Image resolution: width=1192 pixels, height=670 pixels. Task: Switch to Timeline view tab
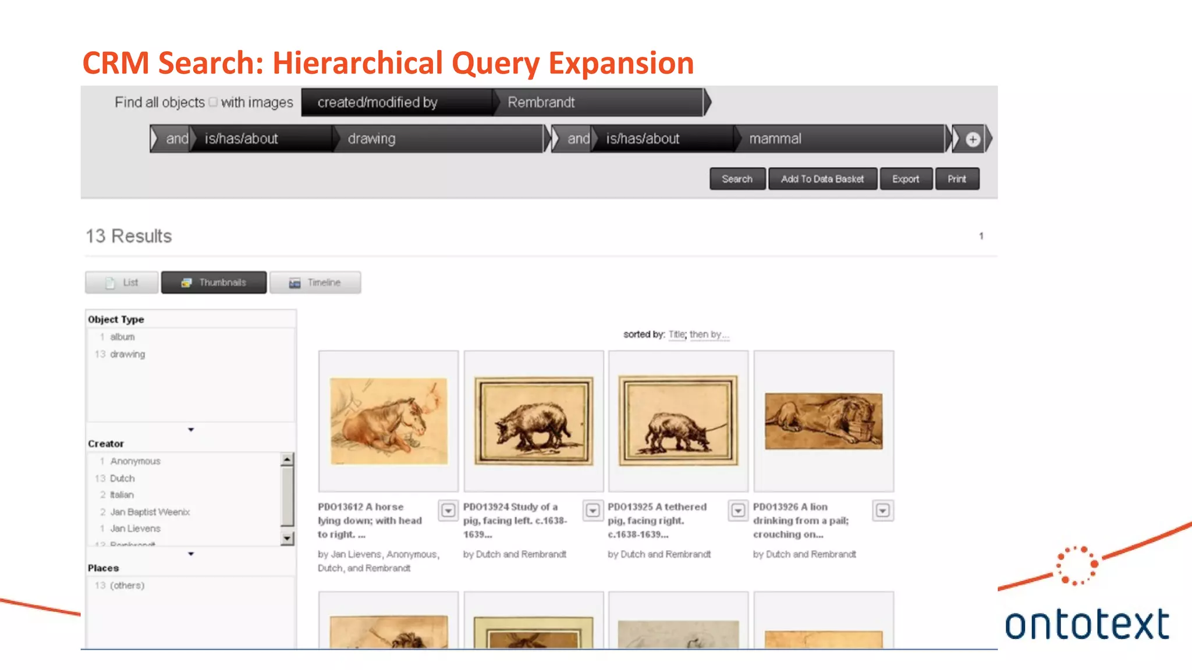click(x=315, y=283)
